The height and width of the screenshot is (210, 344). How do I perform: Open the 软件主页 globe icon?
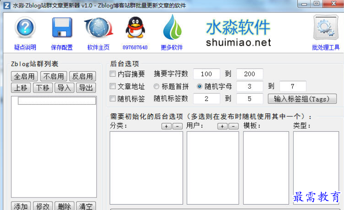click(x=99, y=28)
